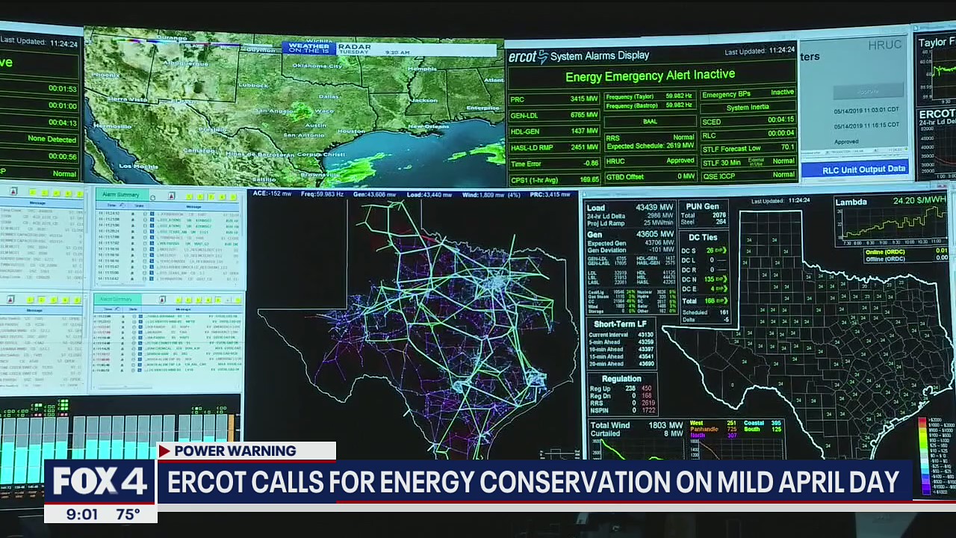Click the HRUC Approved status row

click(651, 161)
